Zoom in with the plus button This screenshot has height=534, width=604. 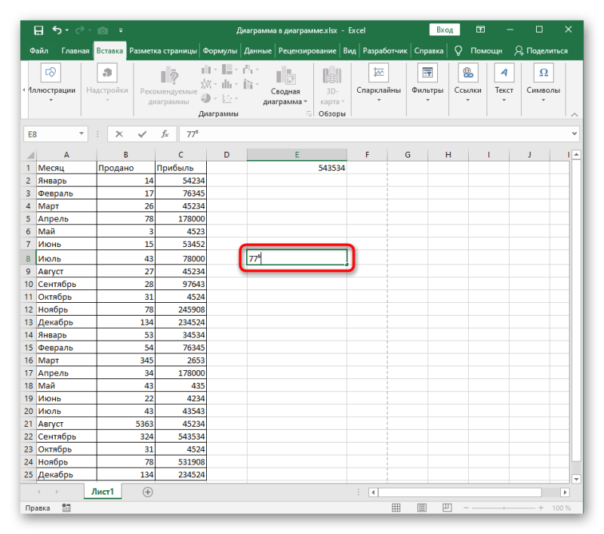tap(541, 508)
